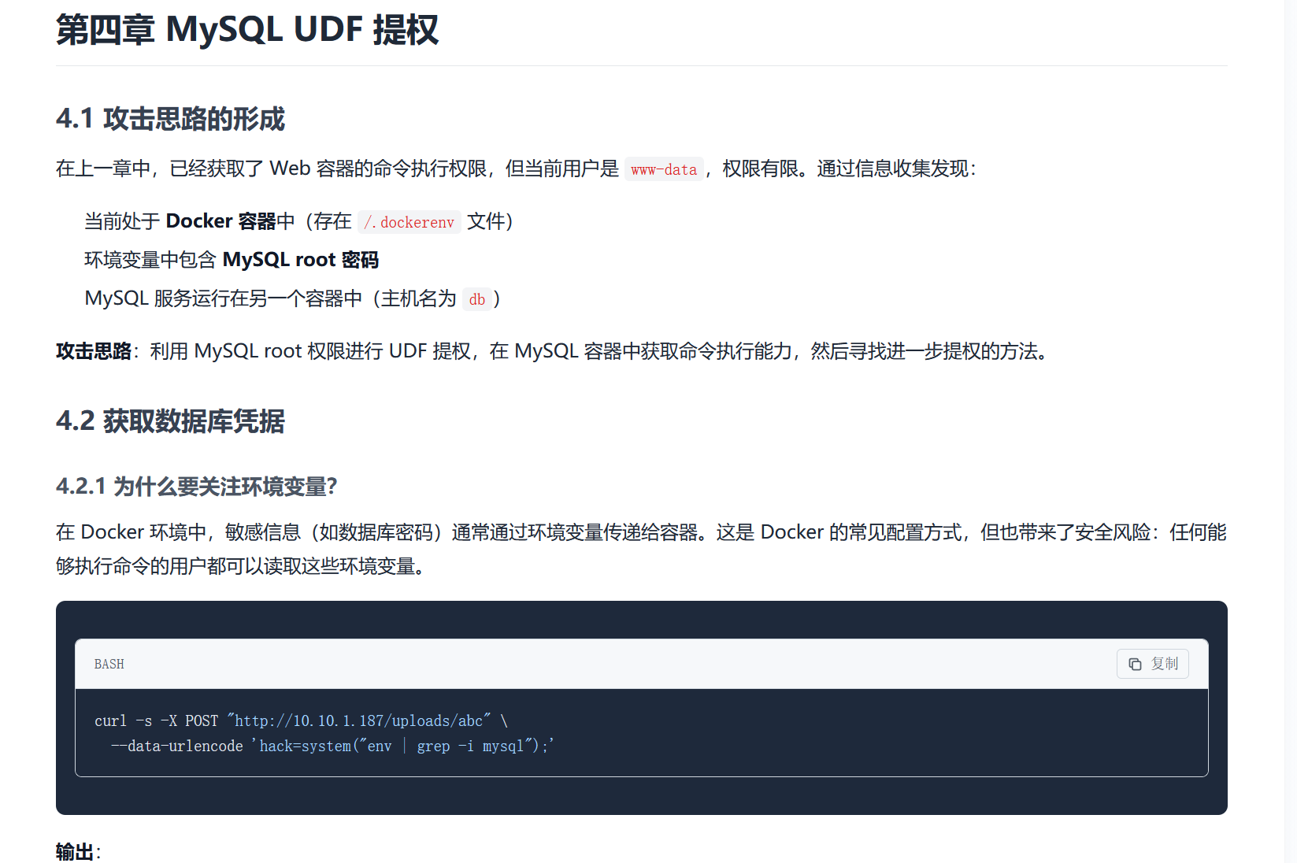Click the /.dockerenv inline code

(409, 222)
